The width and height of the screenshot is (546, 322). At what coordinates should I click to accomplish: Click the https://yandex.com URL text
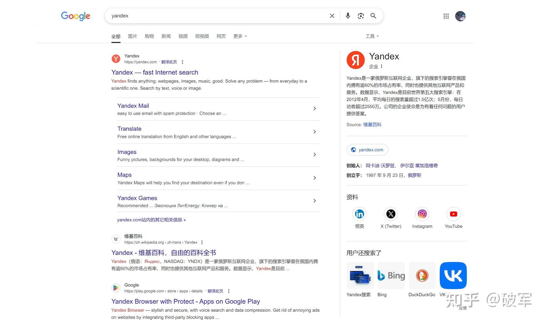pos(141,62)
